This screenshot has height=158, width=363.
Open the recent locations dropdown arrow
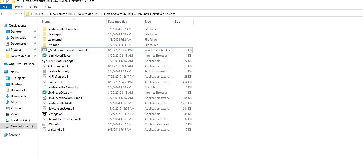(16, 14)
